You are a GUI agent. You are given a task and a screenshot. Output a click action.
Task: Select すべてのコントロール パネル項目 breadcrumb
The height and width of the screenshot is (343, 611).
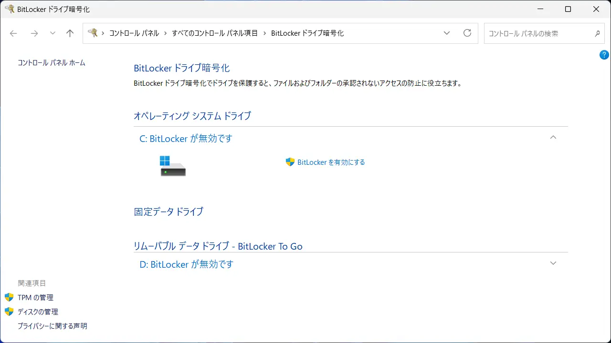point(215,33)
